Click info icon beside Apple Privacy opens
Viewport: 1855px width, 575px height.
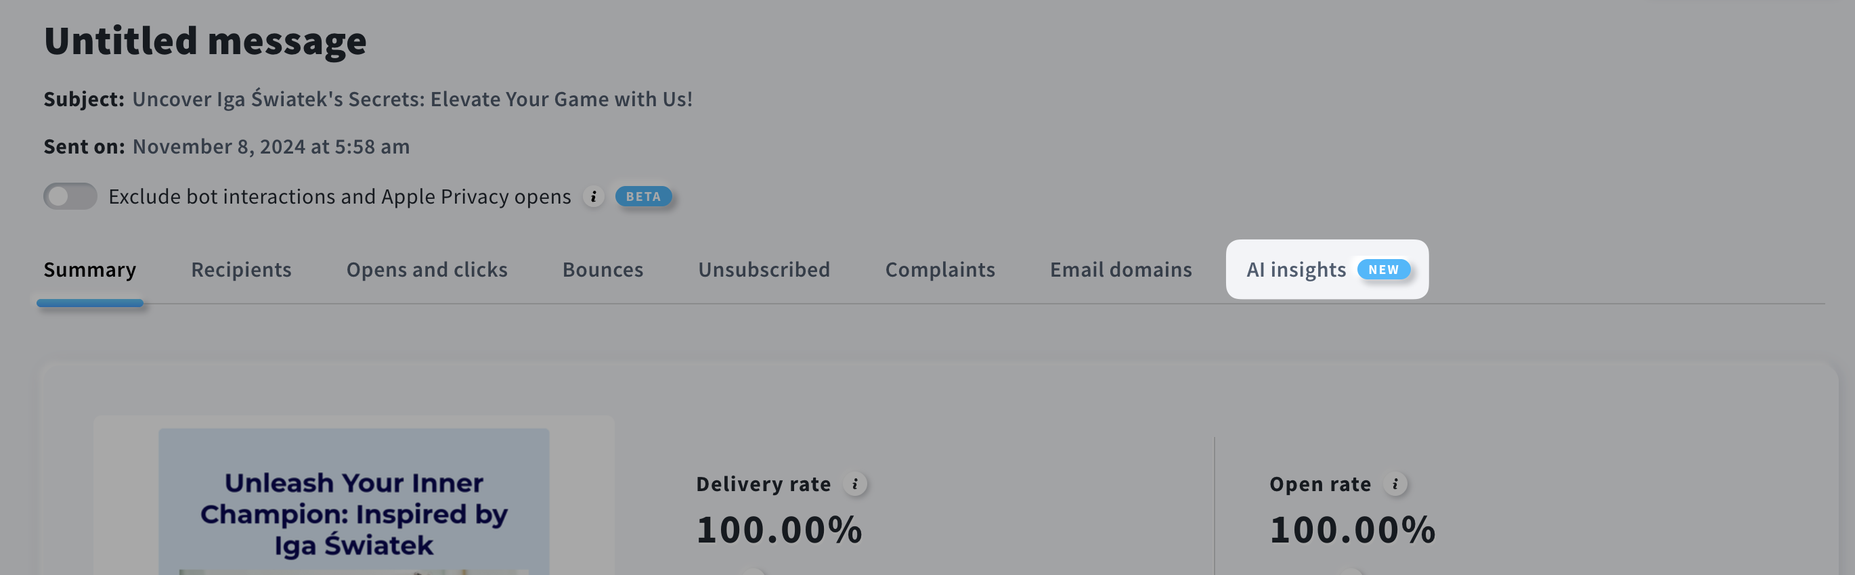coord(593,196)
